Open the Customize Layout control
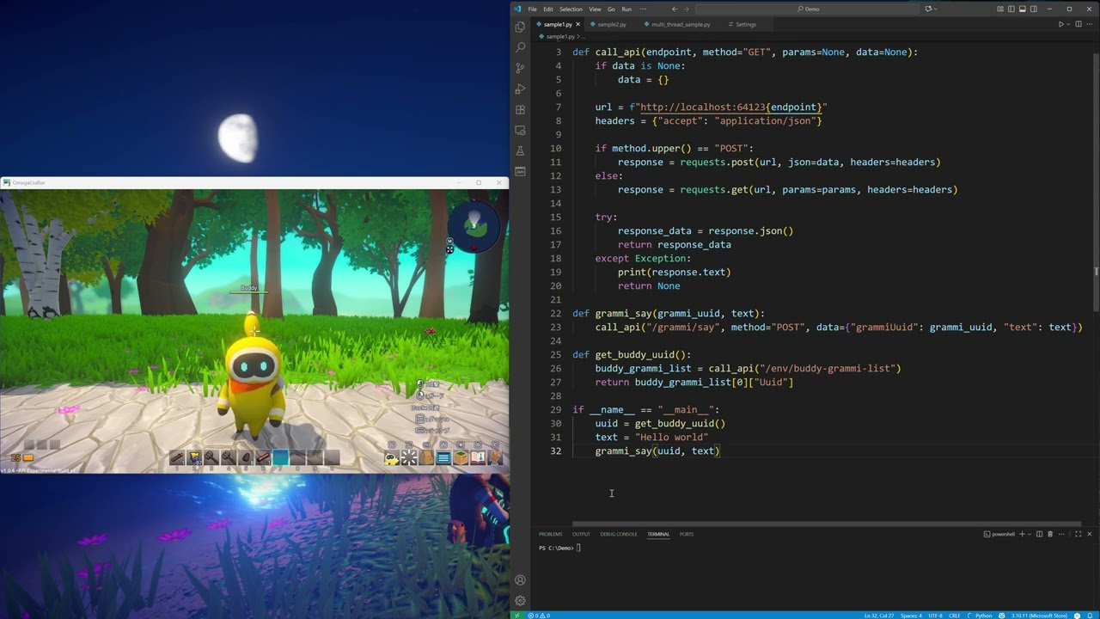The image size is (1100, 619). click(x=999, y=9)
